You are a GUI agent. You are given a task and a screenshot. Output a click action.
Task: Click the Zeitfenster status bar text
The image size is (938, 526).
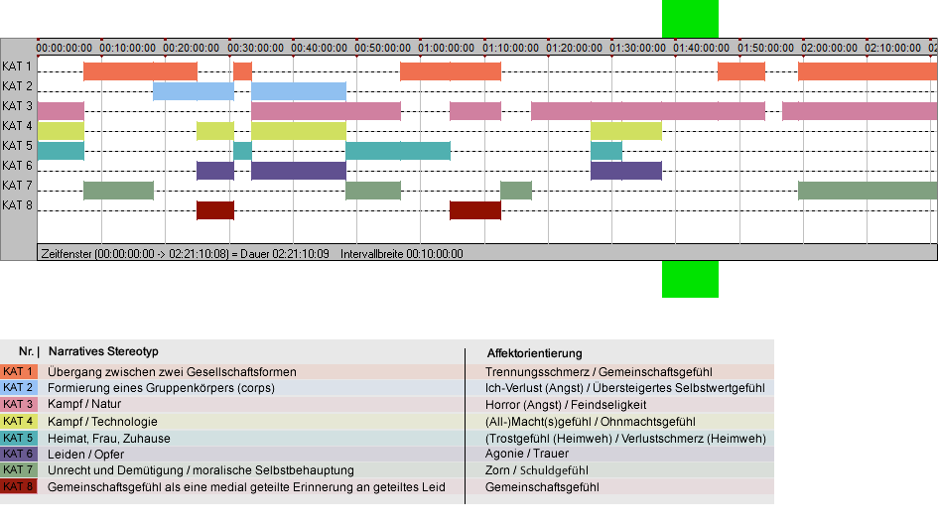pyautogui.click(x=252, y=254)
